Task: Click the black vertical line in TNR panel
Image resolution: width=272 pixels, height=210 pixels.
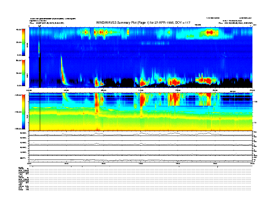Action: coord(40,112)
